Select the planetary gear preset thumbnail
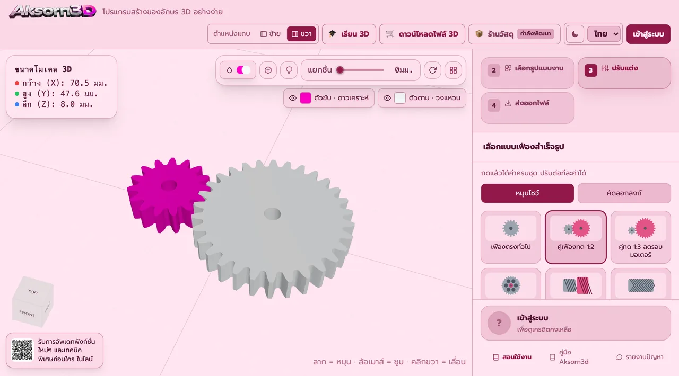The height and width of the screenshot is (376, 679). [511, 285]
